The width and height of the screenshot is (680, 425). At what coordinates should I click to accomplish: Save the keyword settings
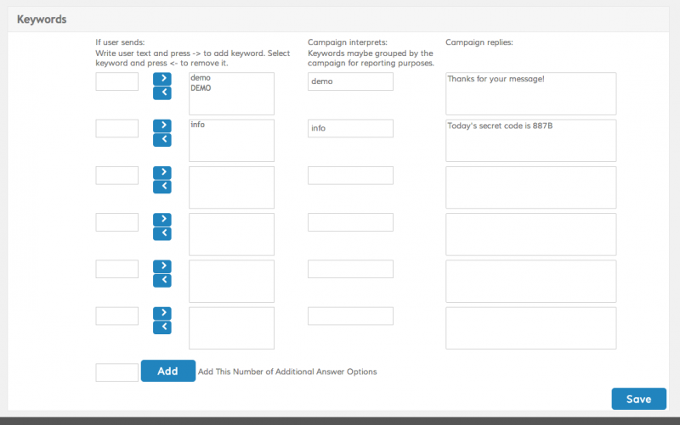(x=638, y=399)
